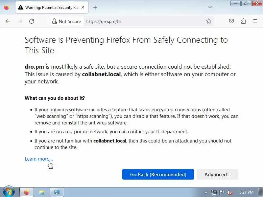263x197 pixels.
Task: Click the reload page icon
Action: (32, 21)
